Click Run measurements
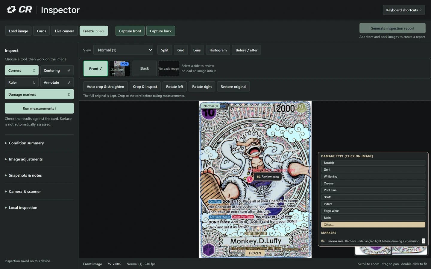Image resolution: width=431 pixels, height=269 pixels. tap(39, 108)
